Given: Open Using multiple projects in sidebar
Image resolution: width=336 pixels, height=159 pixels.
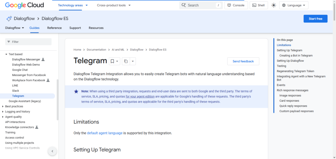Looking at the screenshot, I should click(19, 143).
